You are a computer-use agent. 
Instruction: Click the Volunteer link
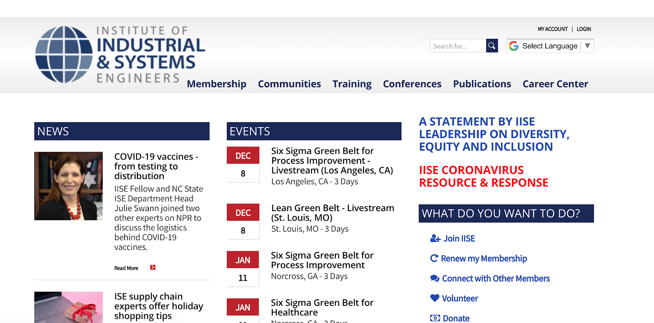pos(460,298)
